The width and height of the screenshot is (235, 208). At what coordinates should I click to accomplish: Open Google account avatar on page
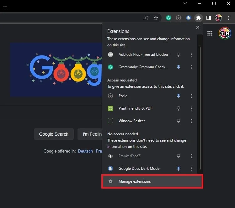[225, 33]
